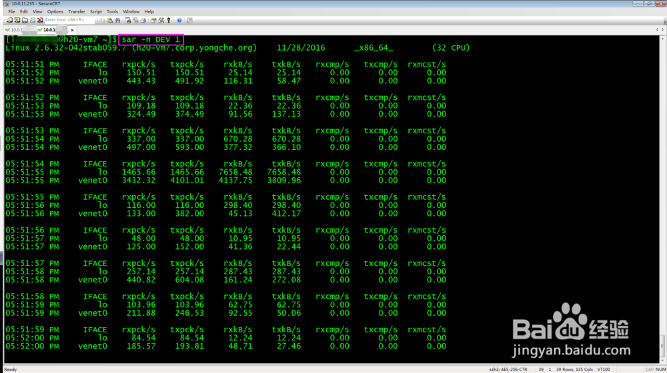
Task: Click the 'VT100' status bar entry
Action: tap(604, 370)
